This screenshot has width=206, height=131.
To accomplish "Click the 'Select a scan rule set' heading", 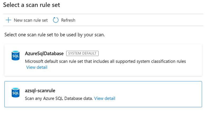I will tap(31, 5).
